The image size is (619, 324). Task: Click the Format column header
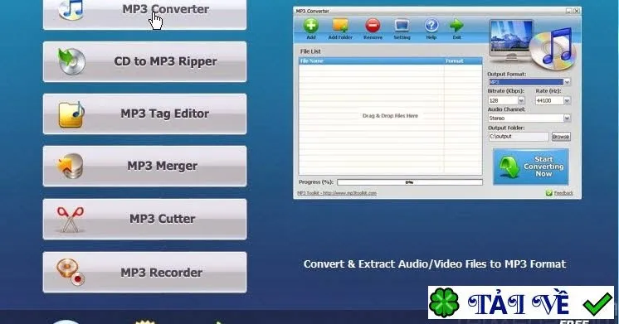463,61
